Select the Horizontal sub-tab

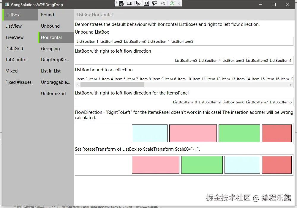pyautogui.click(x=56, y=37)
